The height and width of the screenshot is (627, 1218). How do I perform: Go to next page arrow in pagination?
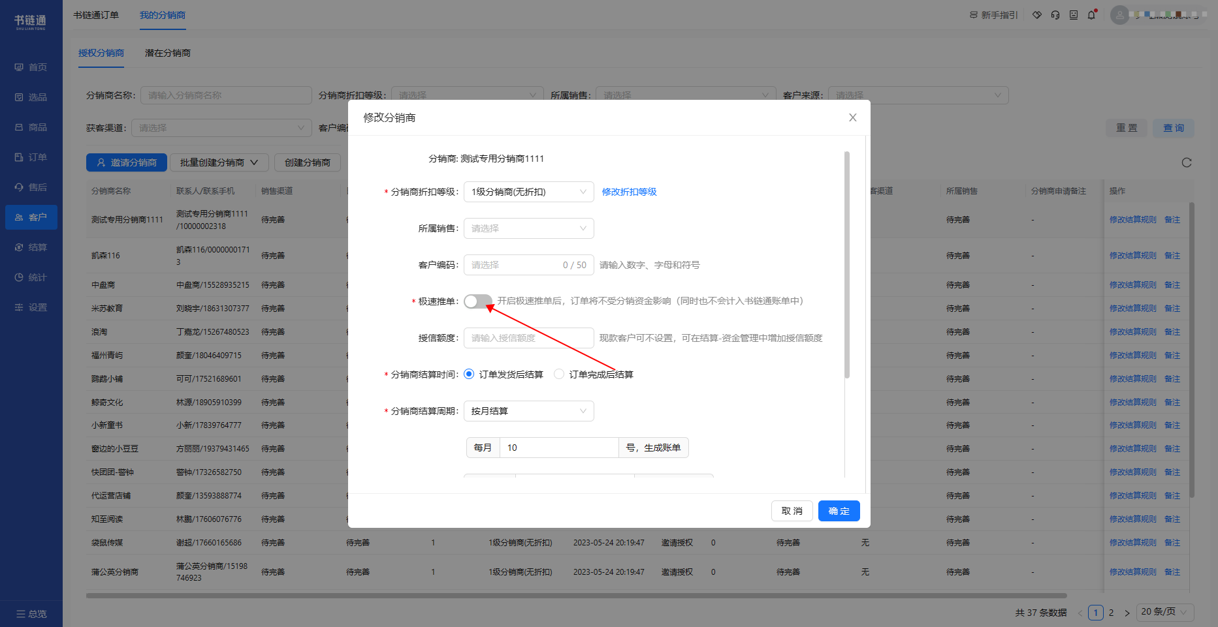[1127, 613]
